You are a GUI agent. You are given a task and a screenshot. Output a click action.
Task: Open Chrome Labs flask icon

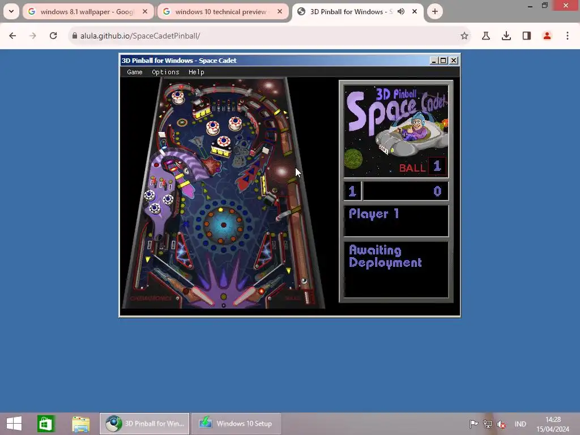coord(486,36)
